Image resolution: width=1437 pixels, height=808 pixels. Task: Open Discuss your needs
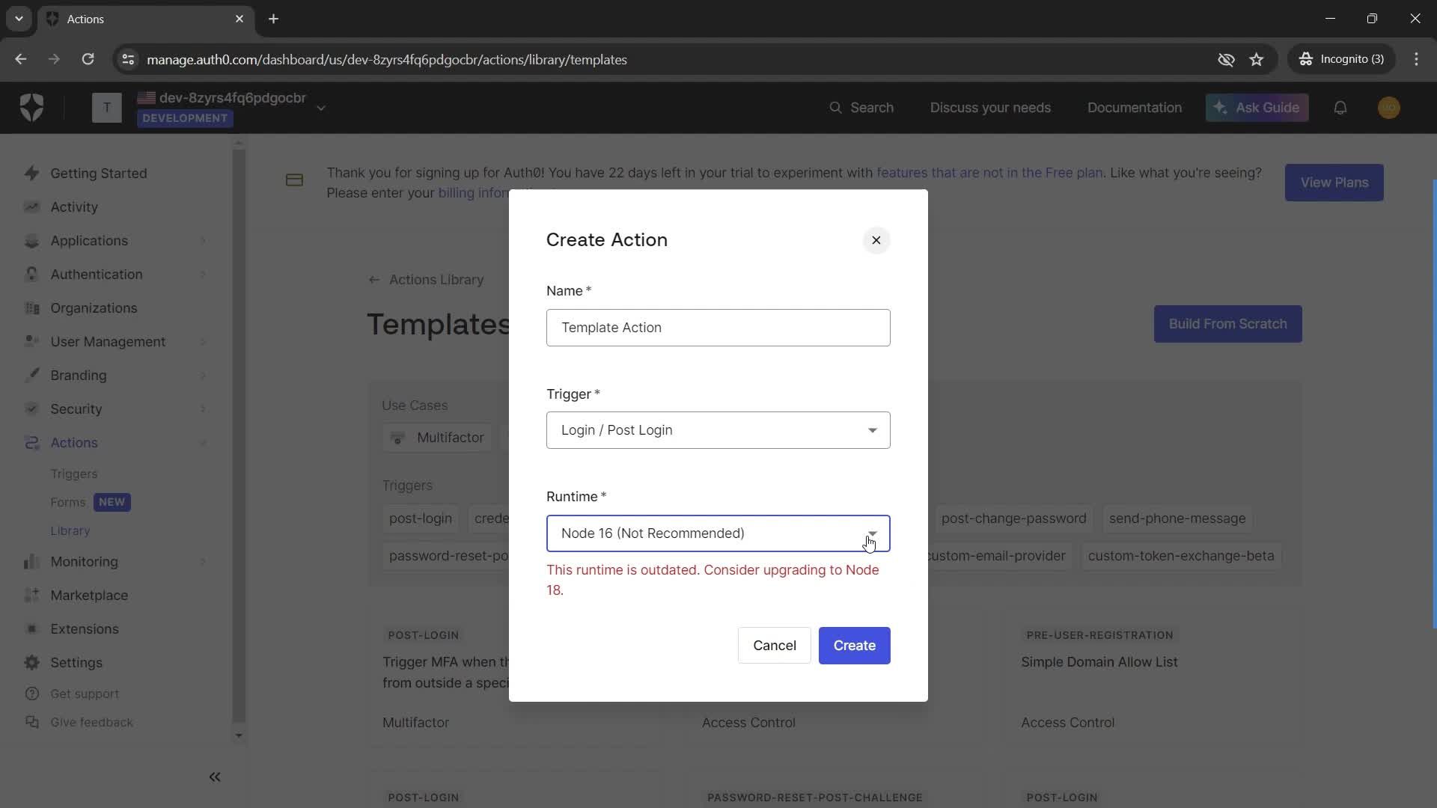[x=990, y=108]
